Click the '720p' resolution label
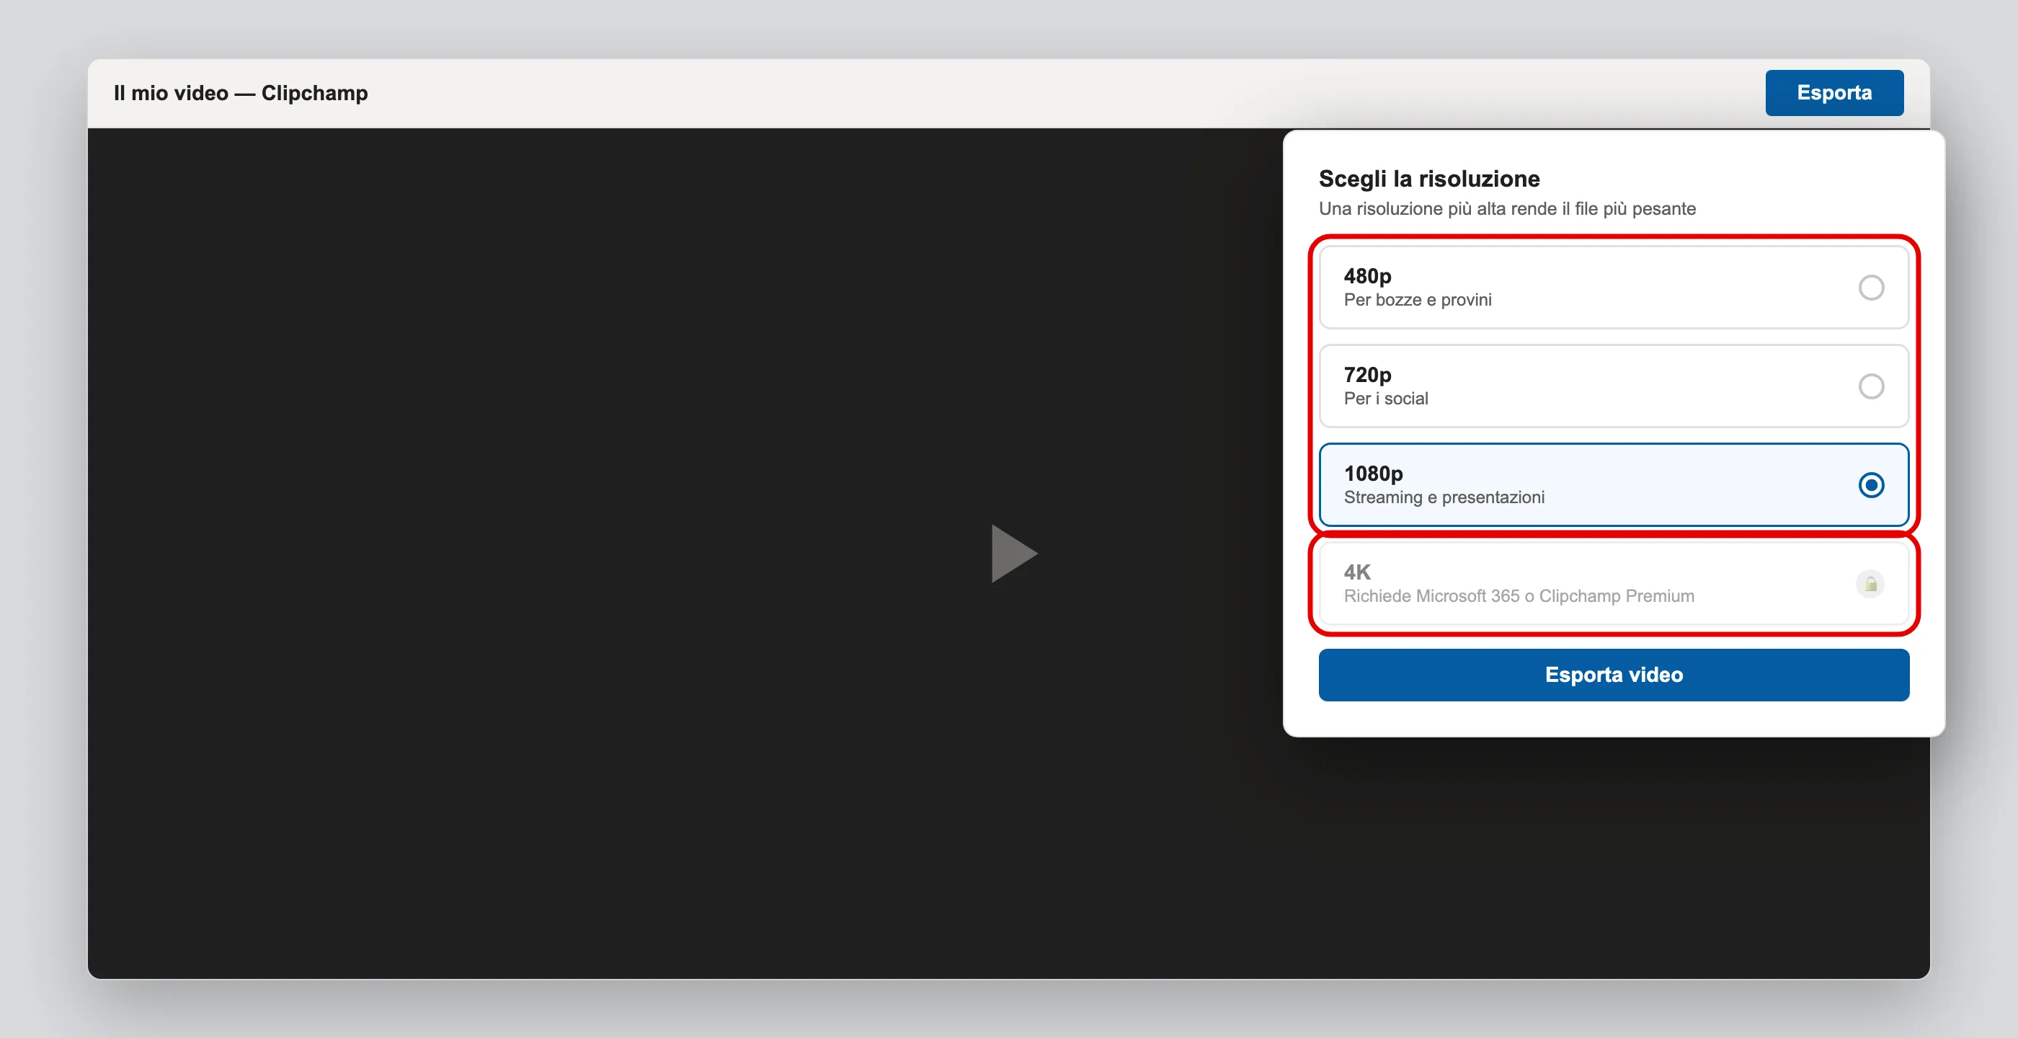 pyautogui.click(x=1367, y=374)
